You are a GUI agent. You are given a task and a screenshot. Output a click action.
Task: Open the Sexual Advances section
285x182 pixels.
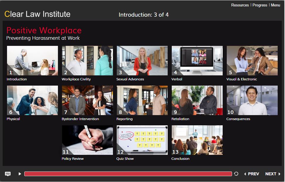coord(142,60)
